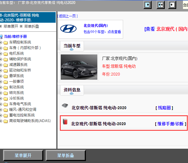The image size is (188, 163).
Task: Click the 菲斯塔 car thumbnail photo
Action: click(x=79, y=67)
